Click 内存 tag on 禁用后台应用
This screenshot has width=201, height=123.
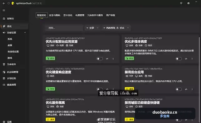coord(129,76)
